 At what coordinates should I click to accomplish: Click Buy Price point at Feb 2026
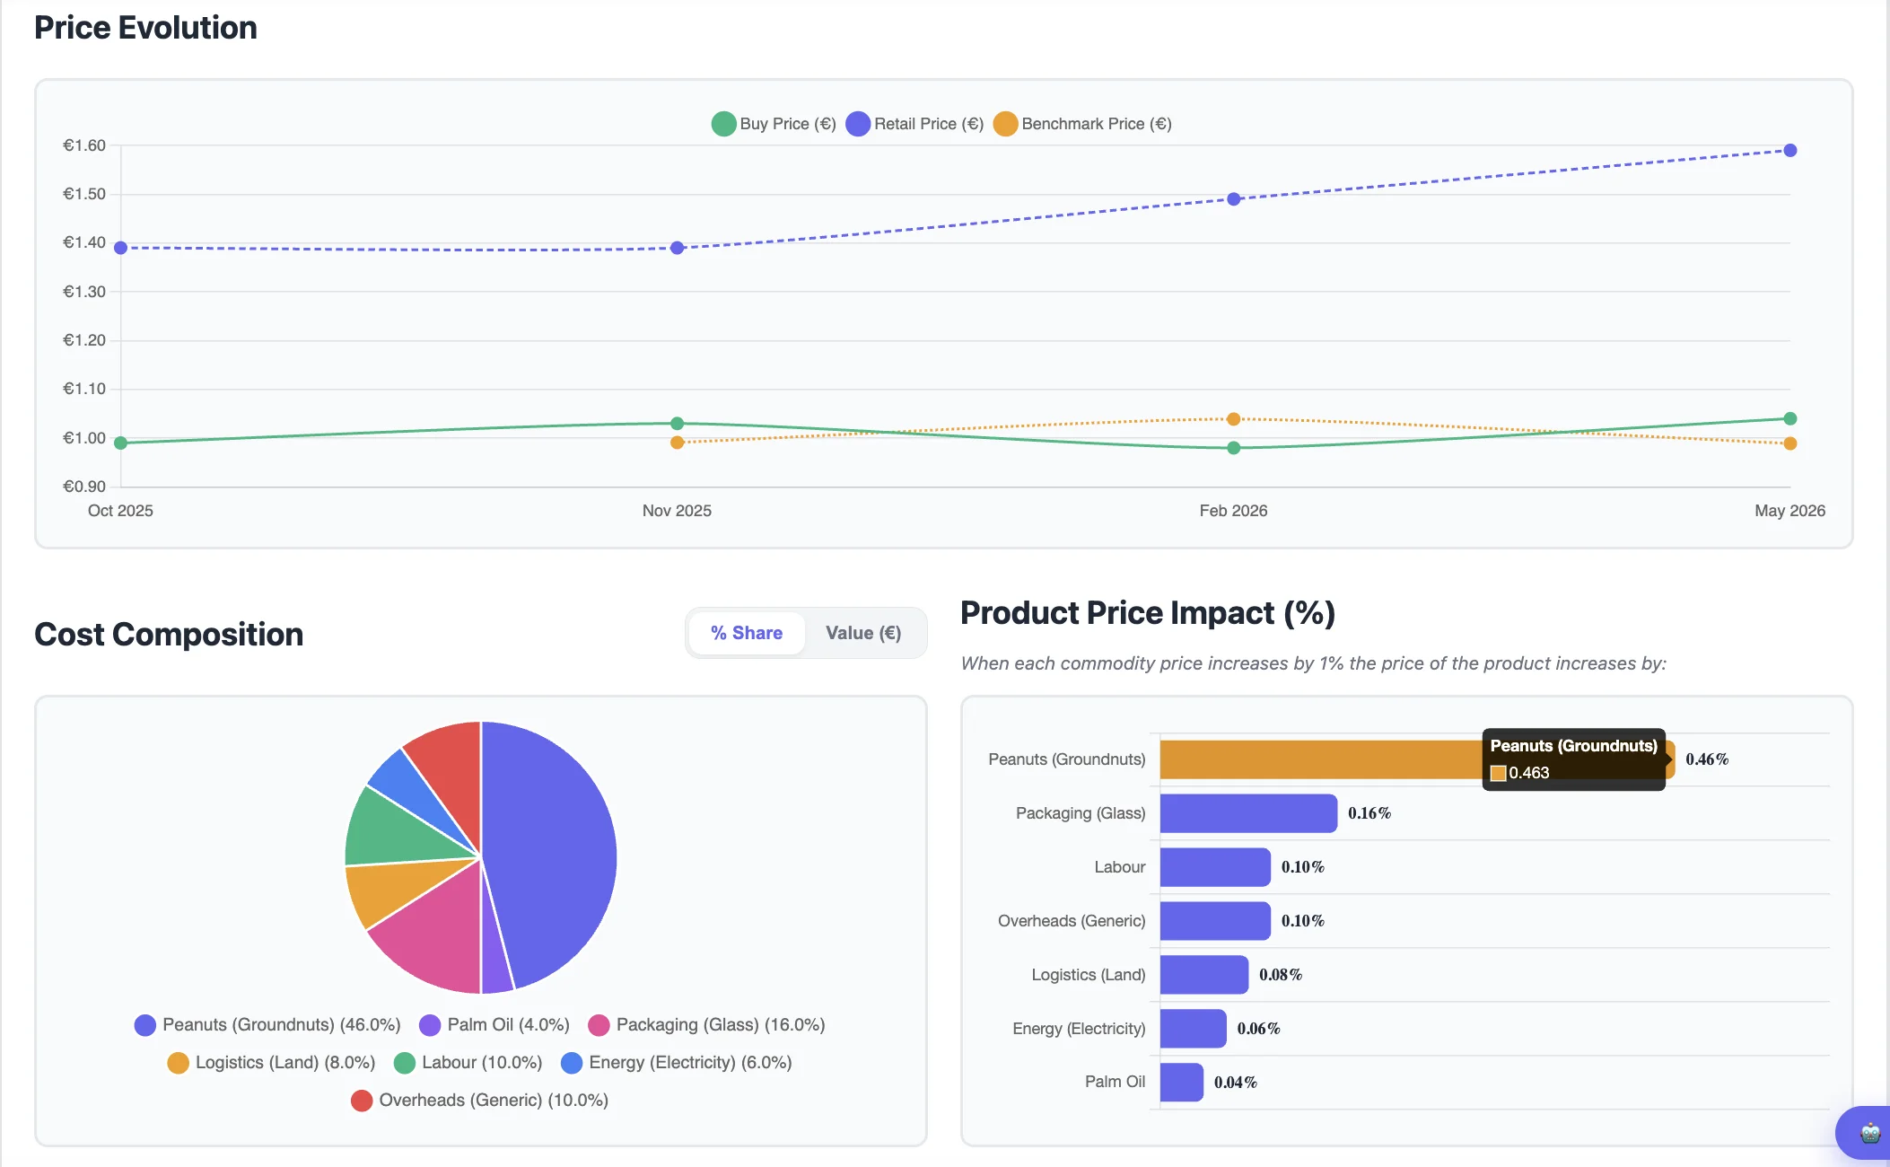[x=1234, y=448]
